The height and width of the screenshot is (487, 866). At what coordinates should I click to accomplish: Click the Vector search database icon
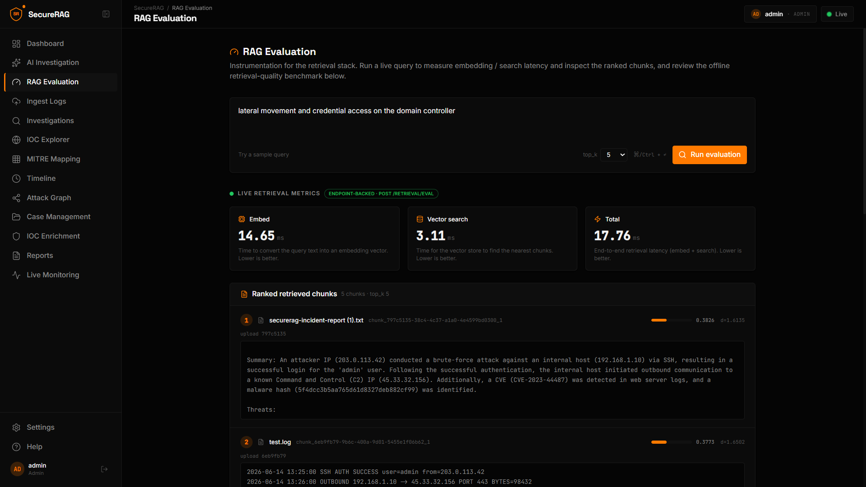tap(419, 219)
